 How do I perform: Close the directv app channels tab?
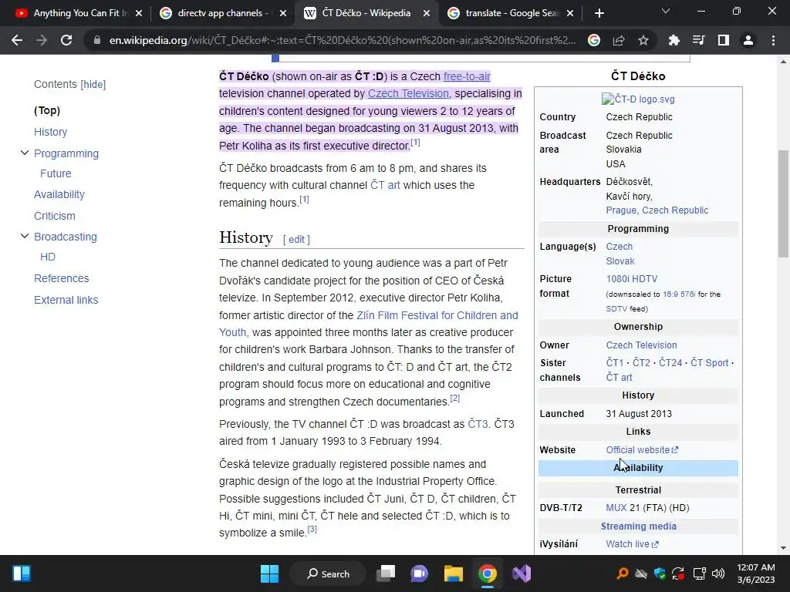283,13
